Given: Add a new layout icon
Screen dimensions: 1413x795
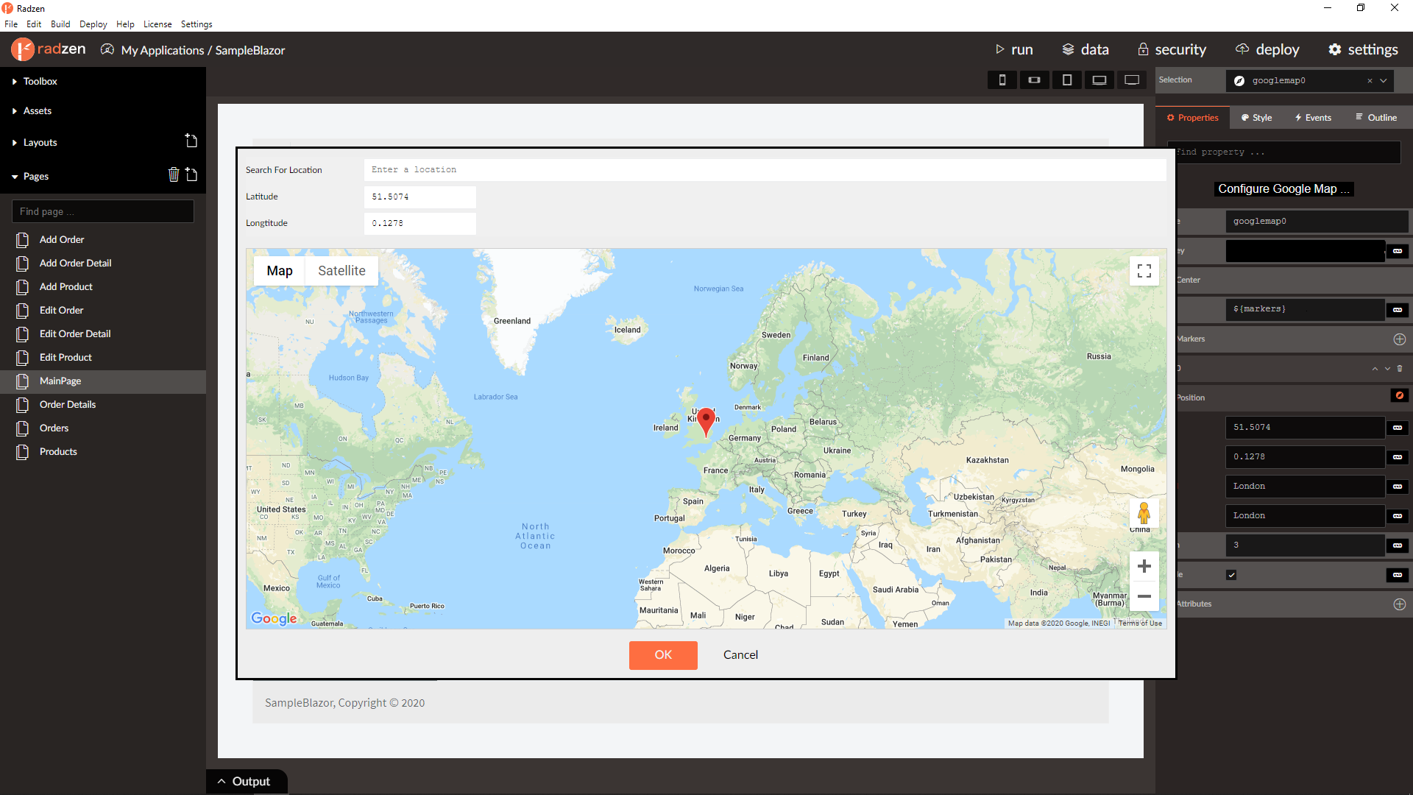Looking at the screenshot, I should pyautogui.click(x=191, y=141).
